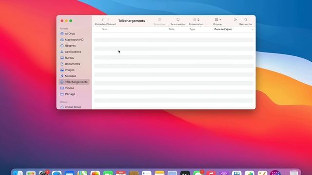Expand the toolbar overflow double-chevron

235,19
